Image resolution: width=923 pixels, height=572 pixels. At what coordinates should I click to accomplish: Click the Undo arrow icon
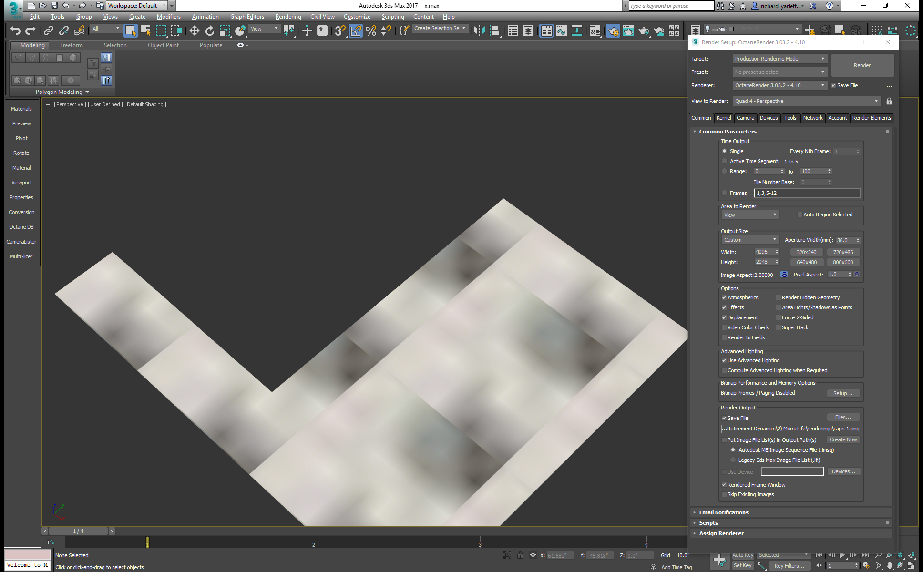click(x=15, y=31)
